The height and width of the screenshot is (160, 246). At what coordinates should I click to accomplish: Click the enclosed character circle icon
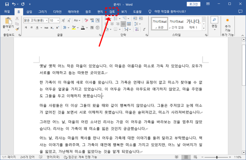98,27
